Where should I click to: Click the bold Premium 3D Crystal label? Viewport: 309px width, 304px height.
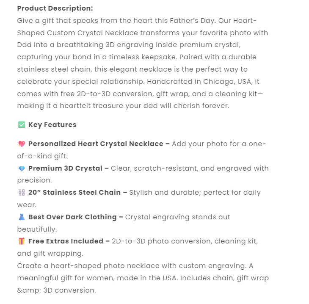pyautogui.click(x=65, y=169)
